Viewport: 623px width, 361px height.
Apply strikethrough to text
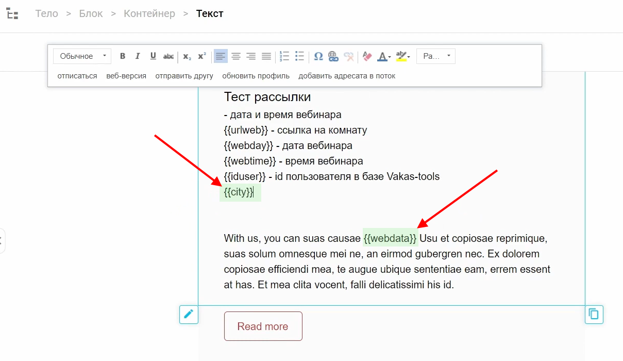click(x=169, y=56)
